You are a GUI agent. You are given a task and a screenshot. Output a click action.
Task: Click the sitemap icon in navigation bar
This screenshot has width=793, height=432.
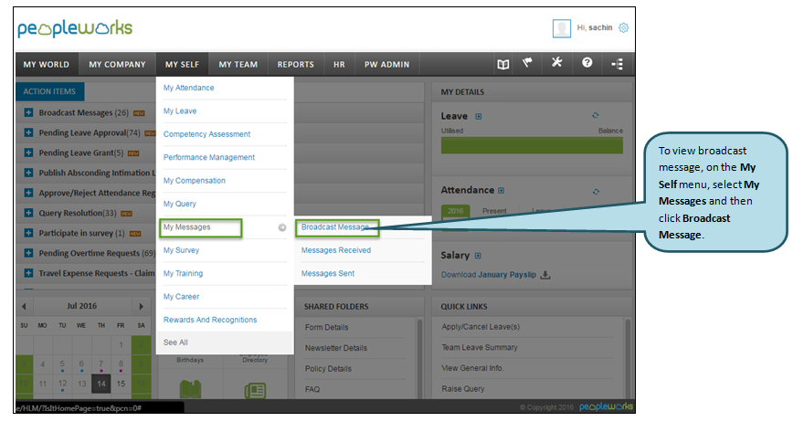tap(617, 64)
